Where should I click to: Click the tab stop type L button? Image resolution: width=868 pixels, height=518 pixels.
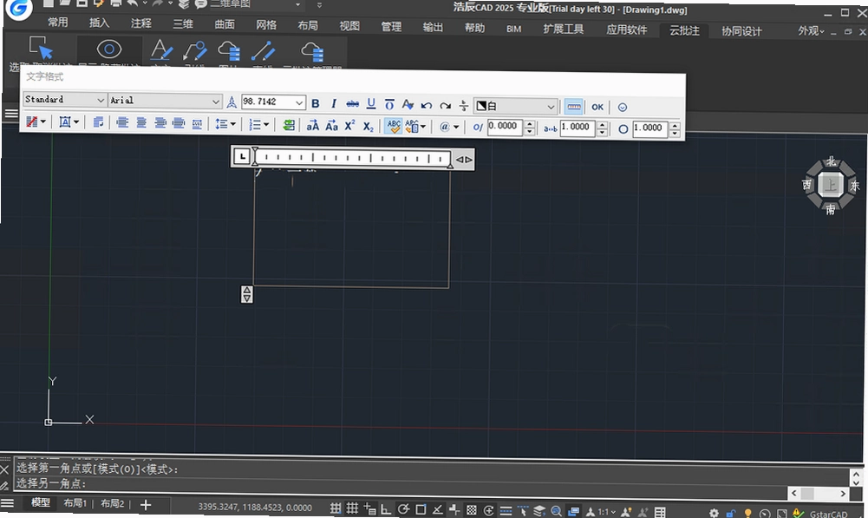pyautogui.click(x=242, y=157)
